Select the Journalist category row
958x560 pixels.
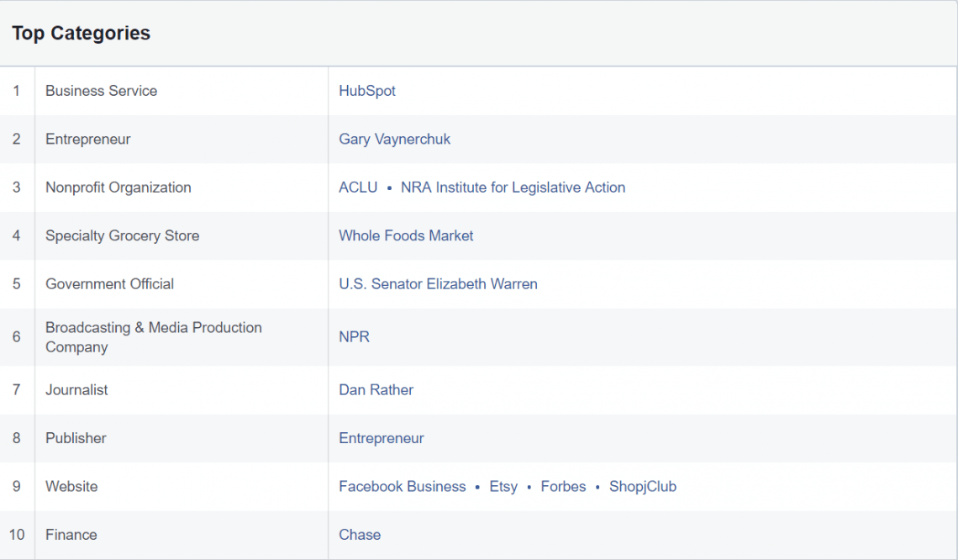tap(76, 389)
